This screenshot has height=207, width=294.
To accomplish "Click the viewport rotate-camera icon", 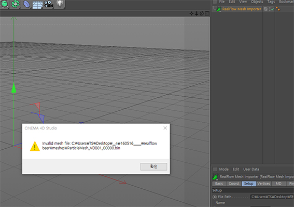I will (202, 14).
